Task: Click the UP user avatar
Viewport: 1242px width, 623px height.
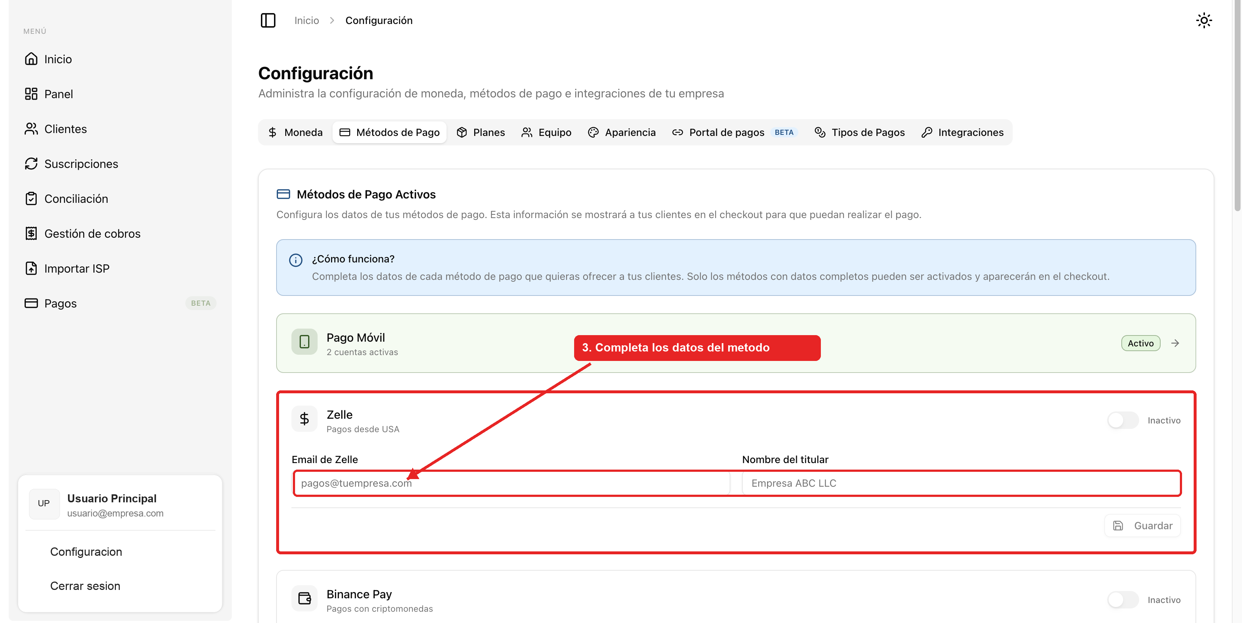Action: click(x=44, y=504)
